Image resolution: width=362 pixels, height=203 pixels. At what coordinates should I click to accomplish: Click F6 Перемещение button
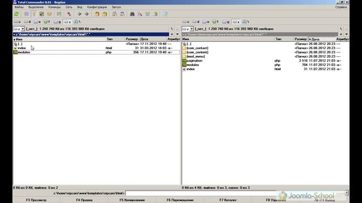pyautogui.click(x=180, y=200)
